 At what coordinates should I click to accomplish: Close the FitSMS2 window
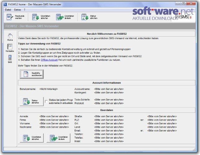tap(191, 3)
